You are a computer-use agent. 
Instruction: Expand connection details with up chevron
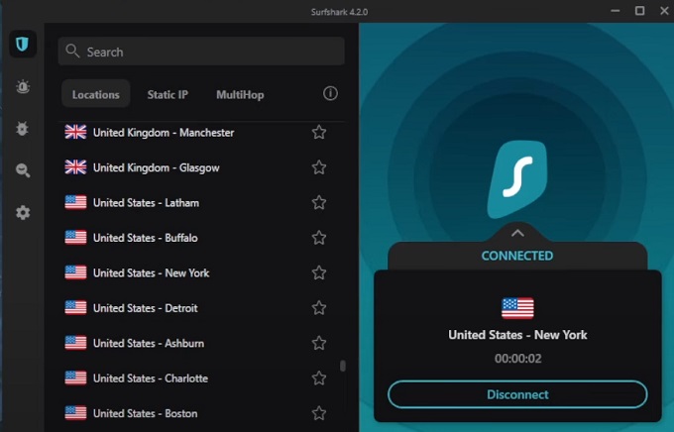tap(517, 233)
